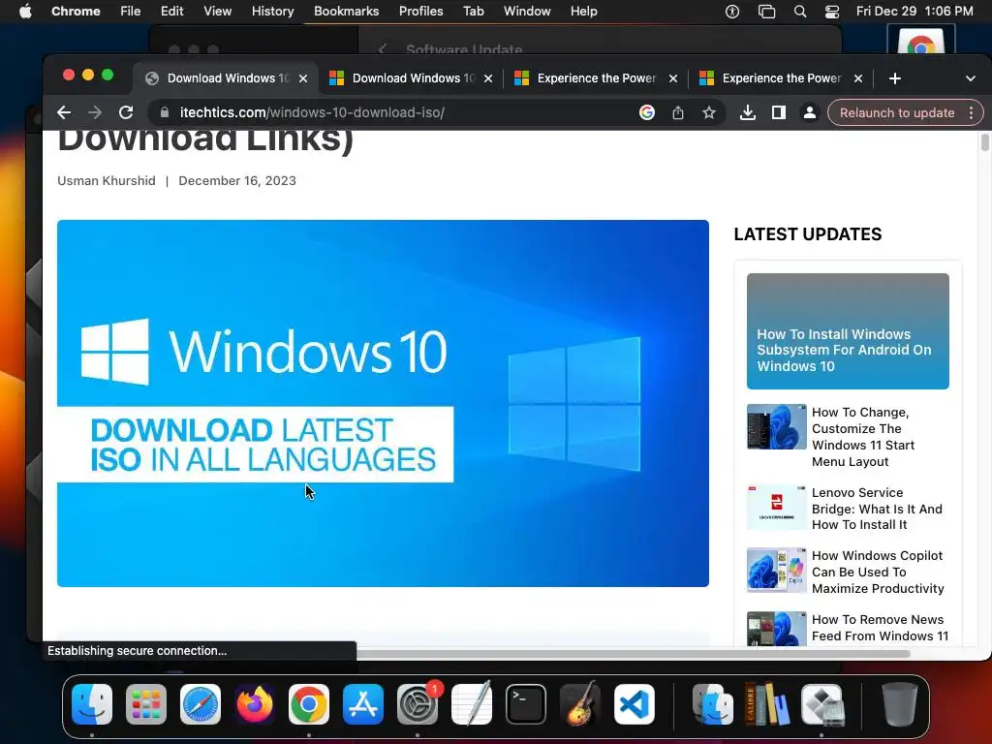This screenshot has width=992, height=744.
Task: Open the Help menu
Action: click(x=583, y=12)
